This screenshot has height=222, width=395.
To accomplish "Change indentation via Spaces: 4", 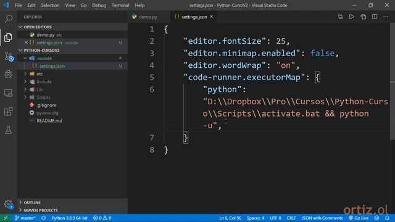I will click(256, 218).
